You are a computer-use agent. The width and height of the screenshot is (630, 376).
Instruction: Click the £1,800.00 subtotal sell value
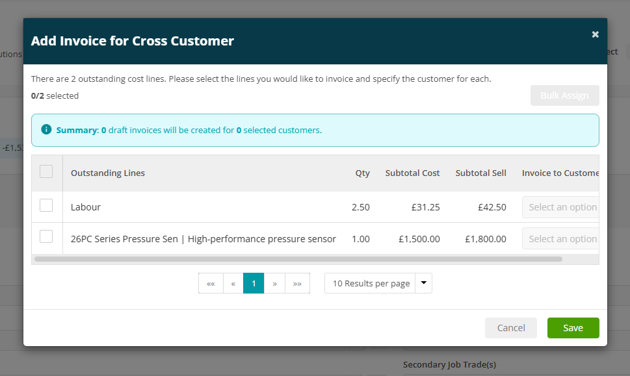pos(486,239)
